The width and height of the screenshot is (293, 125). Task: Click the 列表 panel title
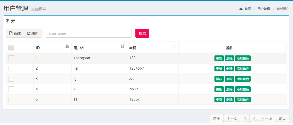coord(11,21)
